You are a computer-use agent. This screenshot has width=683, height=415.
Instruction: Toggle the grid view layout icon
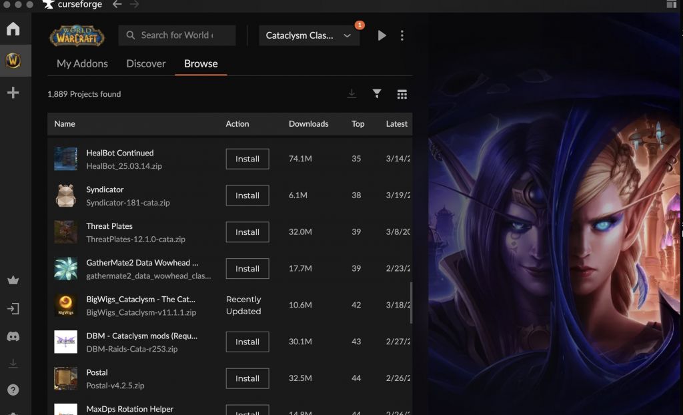coord(402,94)
